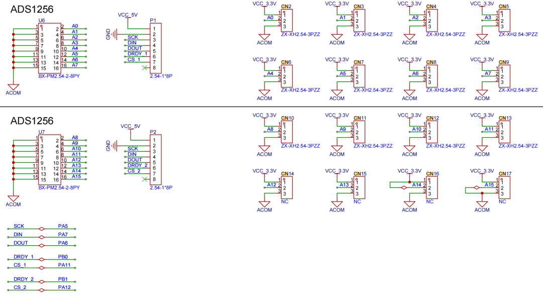Click the ADS1256 title above U6
Image resolution: width=543 pixels, height=296 pixels.
pyautogui.click(x=32, y=10)
